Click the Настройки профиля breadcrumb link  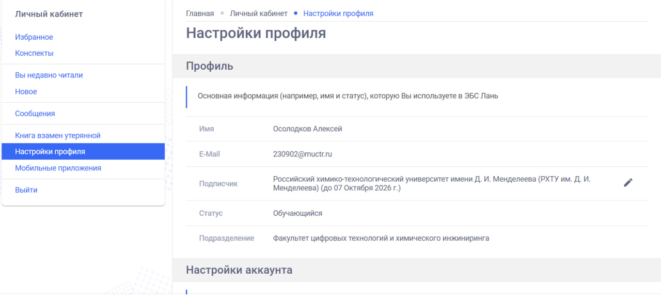click(x=338, y=13)
